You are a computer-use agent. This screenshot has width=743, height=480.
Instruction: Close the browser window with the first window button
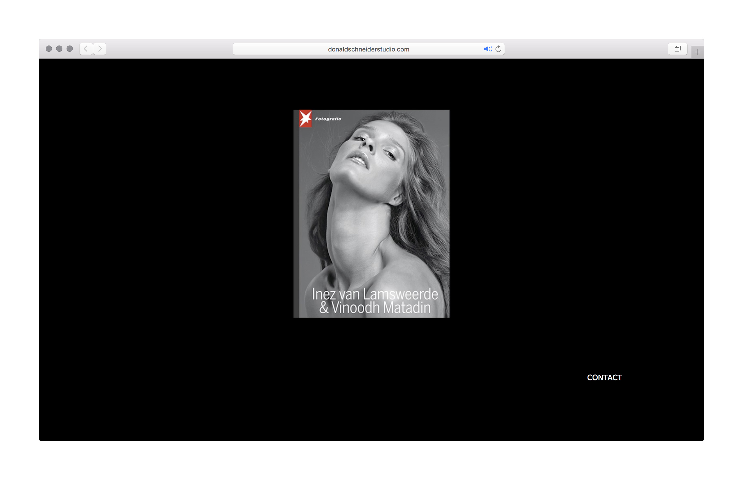tap(49, 49)
